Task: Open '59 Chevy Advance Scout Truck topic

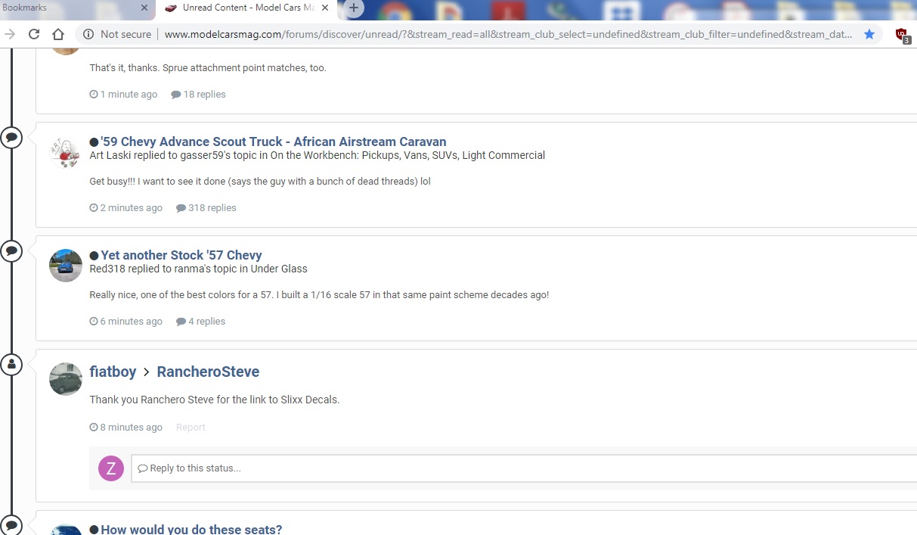Action: (274, 142)
